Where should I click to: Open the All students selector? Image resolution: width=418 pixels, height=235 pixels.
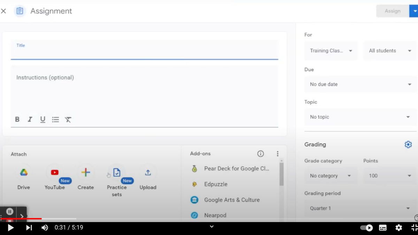[389, 50]
